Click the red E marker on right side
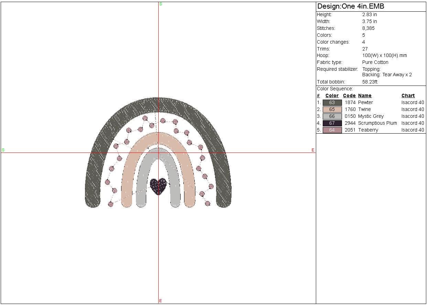Viewport: 428px width, 305px height. point(313,150)
